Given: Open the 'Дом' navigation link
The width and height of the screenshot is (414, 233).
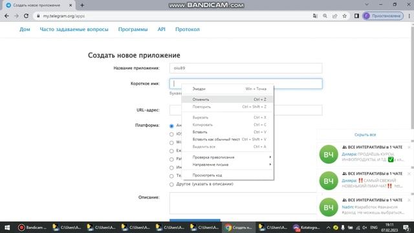Looking at the screenshot, I should 25,29.
